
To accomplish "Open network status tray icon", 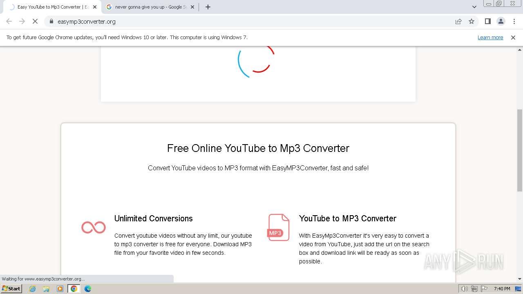I will 474,289.
